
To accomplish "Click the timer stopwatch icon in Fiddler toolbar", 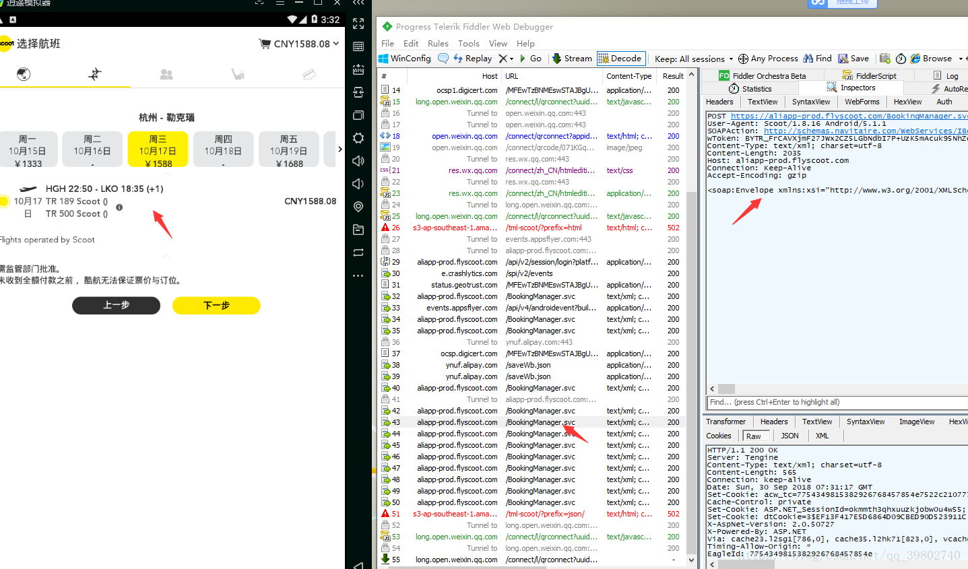I will coord(901,59).
